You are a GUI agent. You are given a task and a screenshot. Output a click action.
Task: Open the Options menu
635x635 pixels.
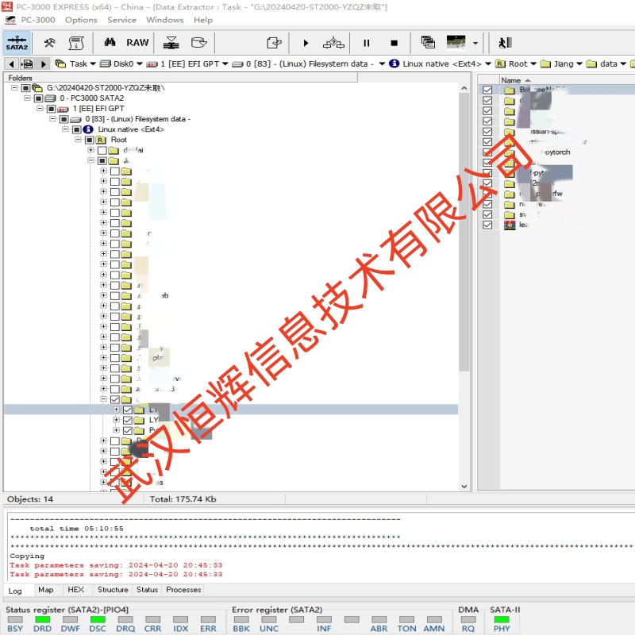(x=81, y=20)
